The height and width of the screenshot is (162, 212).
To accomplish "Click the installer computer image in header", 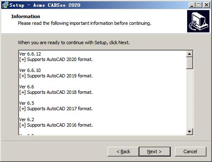I will [x=198, y=21].
